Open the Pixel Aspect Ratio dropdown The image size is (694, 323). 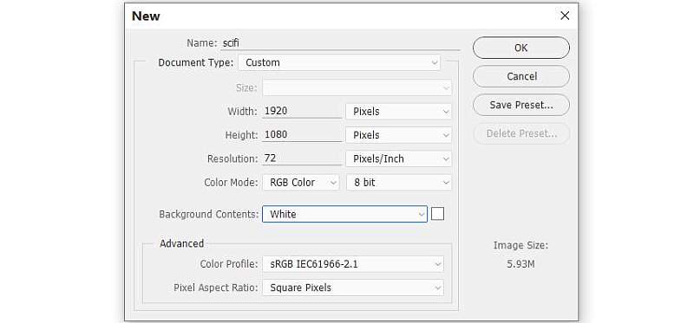(x=353, y=287)
